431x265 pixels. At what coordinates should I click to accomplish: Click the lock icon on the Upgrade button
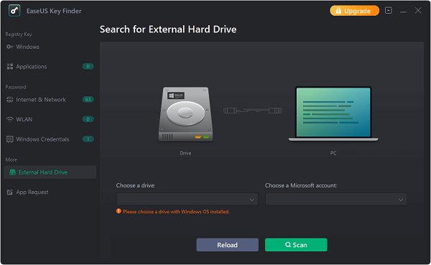pos(338,11)
